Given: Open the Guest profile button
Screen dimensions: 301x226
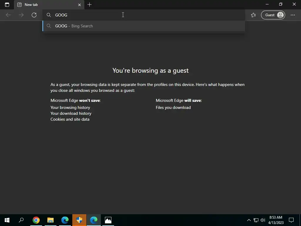Looking at the screenshot, I should [x=273, y=15].
